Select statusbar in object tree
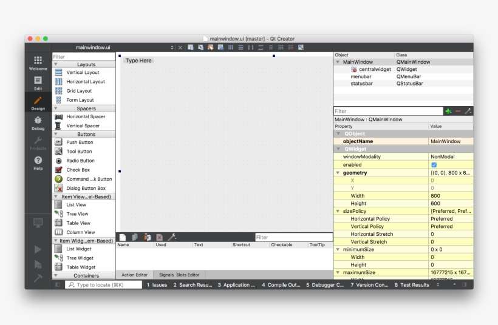 361,84
